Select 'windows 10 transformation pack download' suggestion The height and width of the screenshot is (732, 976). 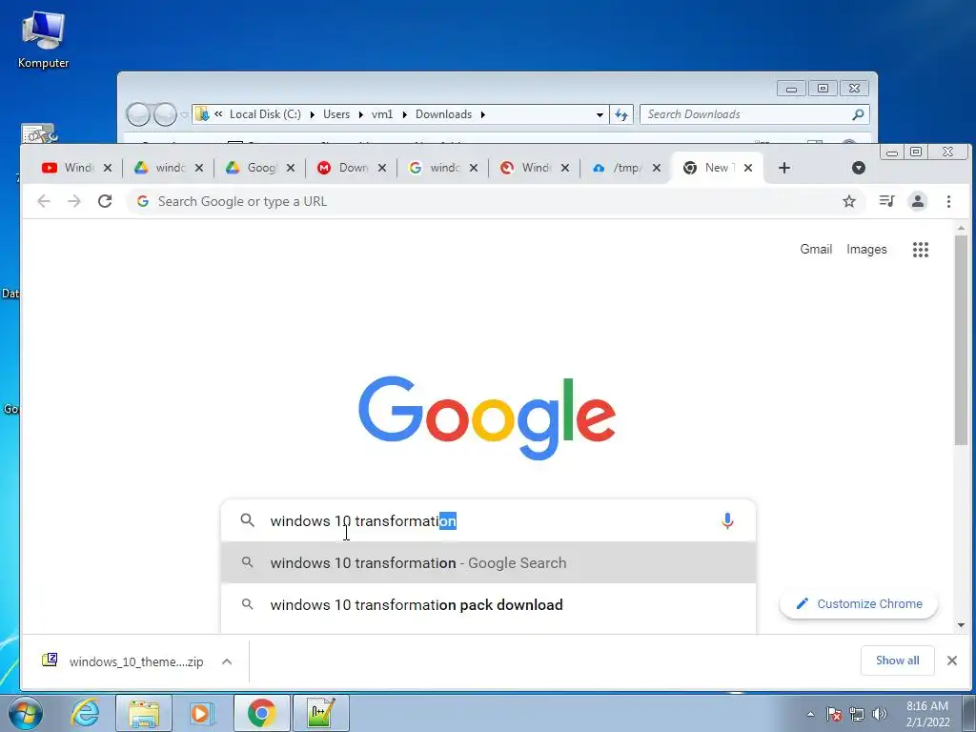[x=489, y=604]
